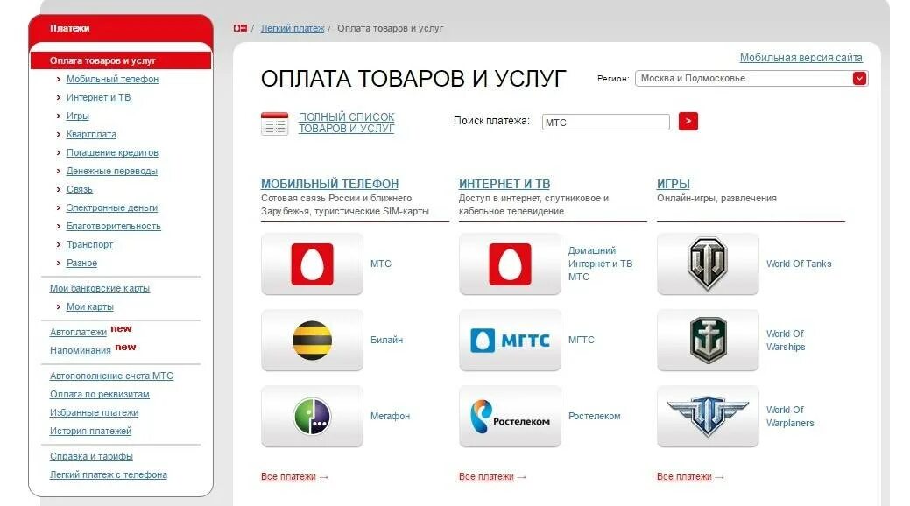Open Связь in sidebar menu

pos(80,189)
